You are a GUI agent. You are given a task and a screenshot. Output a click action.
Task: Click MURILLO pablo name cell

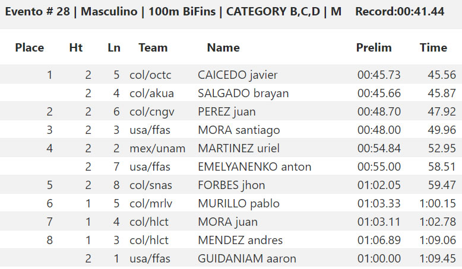(x=239, y=203)
